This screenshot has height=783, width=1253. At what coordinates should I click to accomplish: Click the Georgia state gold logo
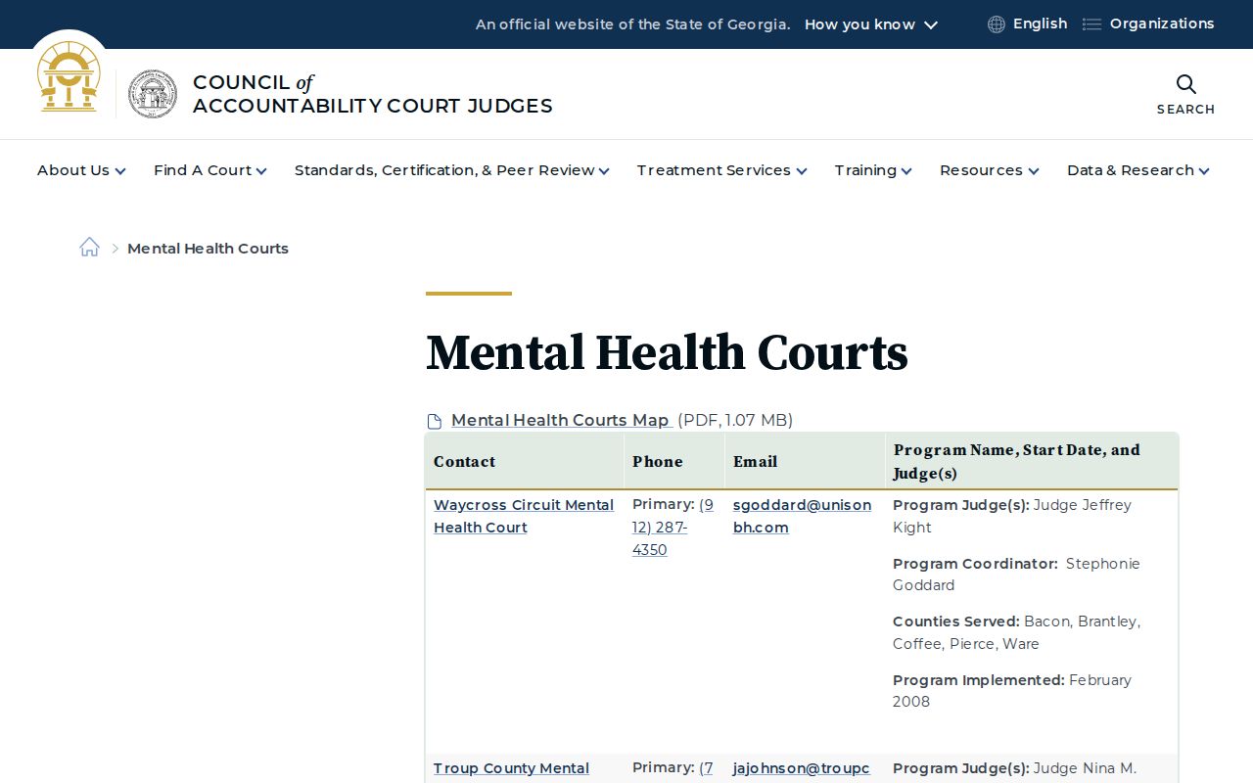click(69, 76)
